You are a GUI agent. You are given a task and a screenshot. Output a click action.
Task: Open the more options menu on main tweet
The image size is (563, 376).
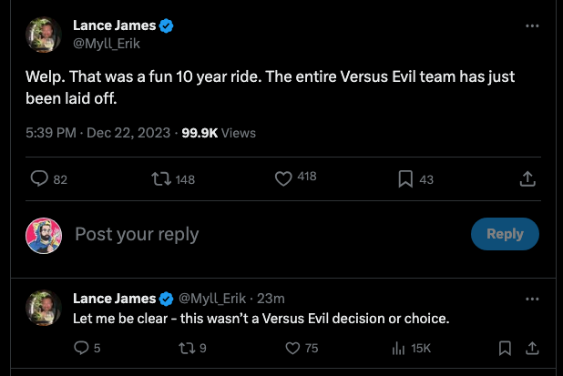point(532,25)
